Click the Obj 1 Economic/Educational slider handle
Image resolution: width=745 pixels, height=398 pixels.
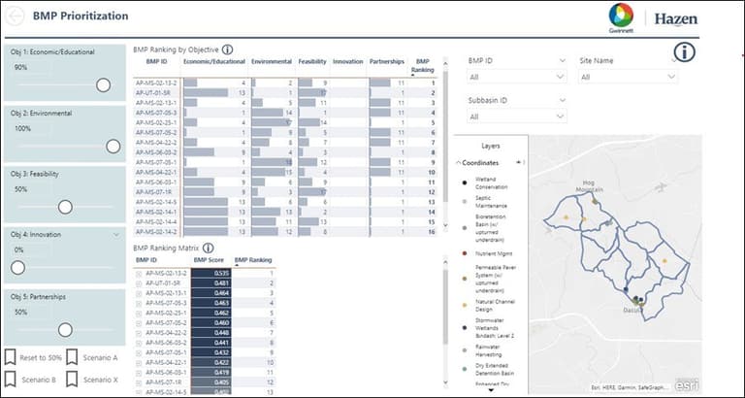pyautogui.click(x=103, y=84)
